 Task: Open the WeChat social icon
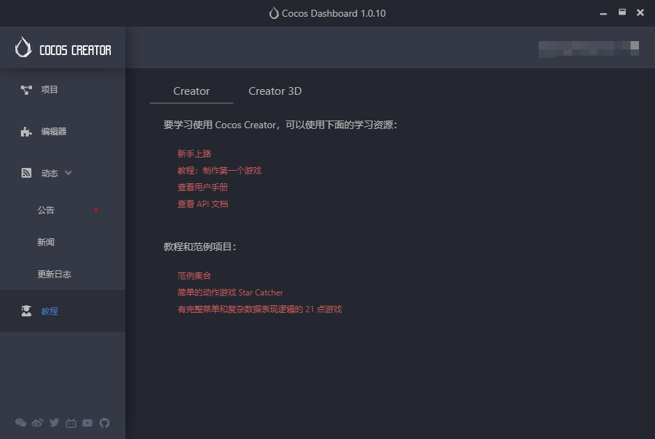pos(20,423)
